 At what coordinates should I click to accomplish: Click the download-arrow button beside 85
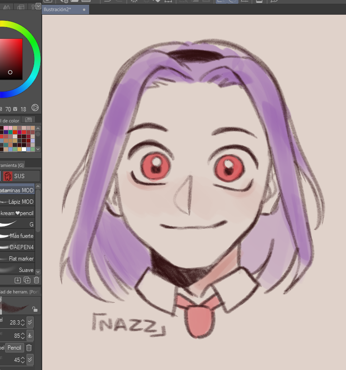[30, 335]
